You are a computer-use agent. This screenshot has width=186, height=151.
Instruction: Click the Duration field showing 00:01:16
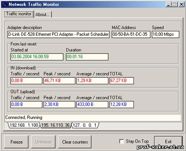(87, 57)
